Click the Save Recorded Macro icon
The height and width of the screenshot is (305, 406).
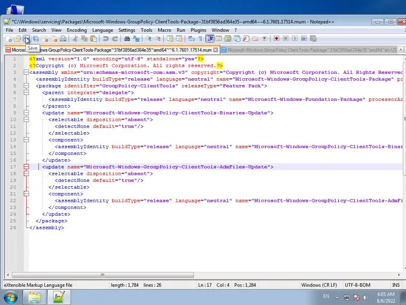(x=313, y=39)
